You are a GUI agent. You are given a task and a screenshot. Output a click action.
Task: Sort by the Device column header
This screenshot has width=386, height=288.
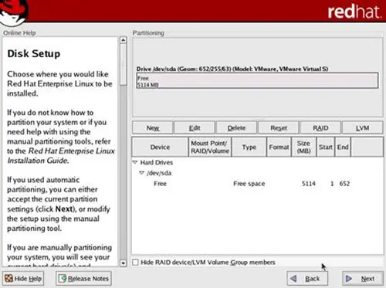coord(160,147)
